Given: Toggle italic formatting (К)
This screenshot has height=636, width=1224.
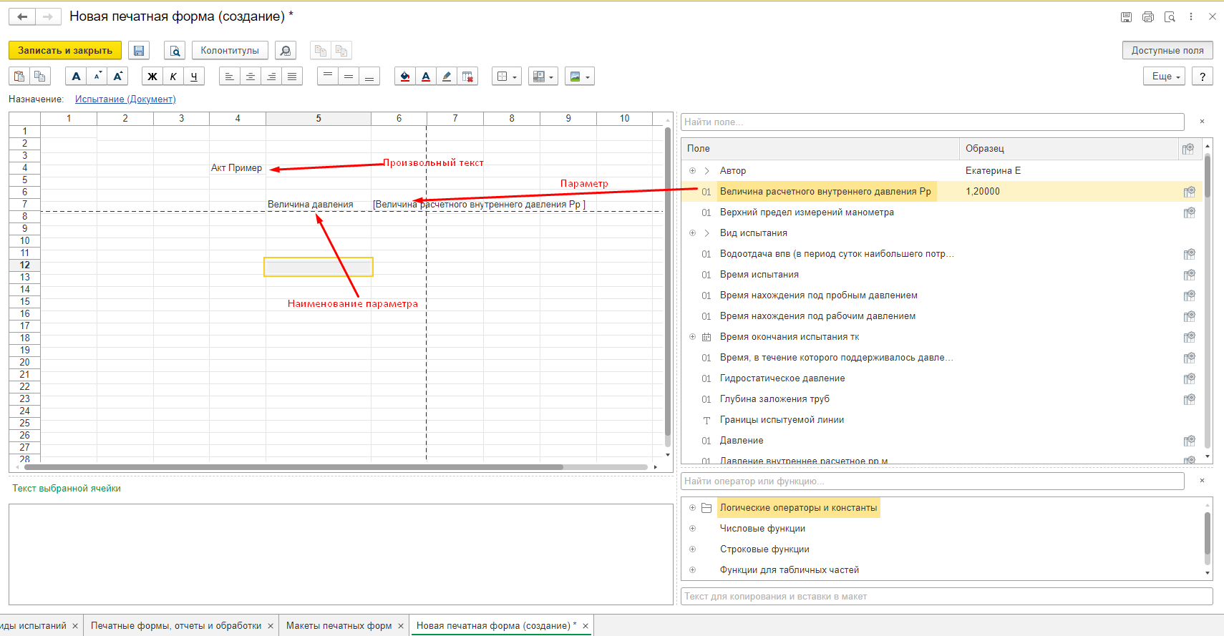Looking at the screenshot, I should pos(173,77).
